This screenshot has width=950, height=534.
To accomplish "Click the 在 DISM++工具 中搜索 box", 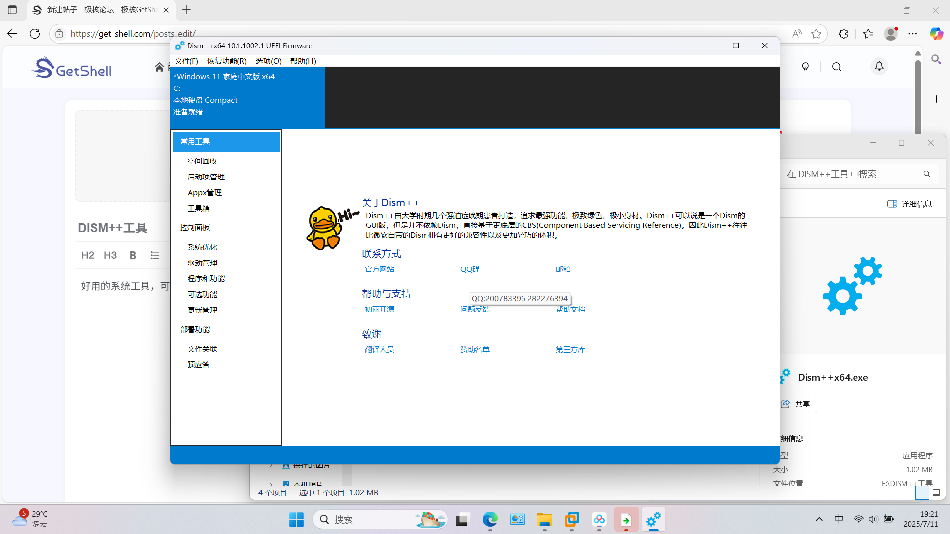I will [858, 174].
